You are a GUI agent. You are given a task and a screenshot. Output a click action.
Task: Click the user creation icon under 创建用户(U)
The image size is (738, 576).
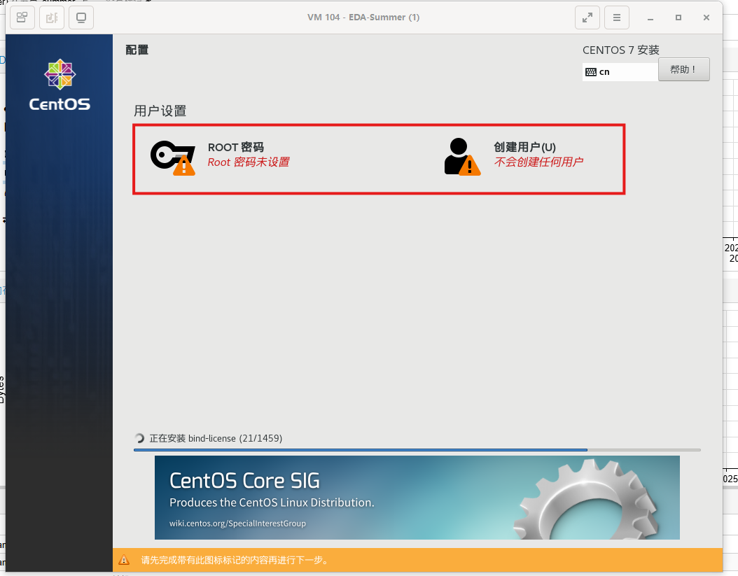pos(461,155)
